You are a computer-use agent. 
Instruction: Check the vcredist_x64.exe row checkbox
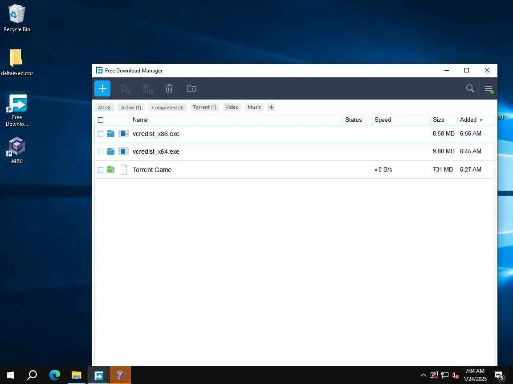tap(101, 152)
